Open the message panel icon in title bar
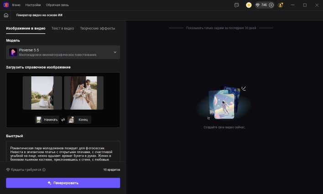 click(236, 5)
